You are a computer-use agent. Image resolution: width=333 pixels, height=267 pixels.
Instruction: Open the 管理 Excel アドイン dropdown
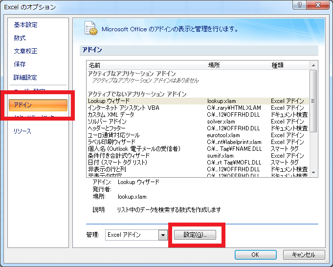pos(162,235)
